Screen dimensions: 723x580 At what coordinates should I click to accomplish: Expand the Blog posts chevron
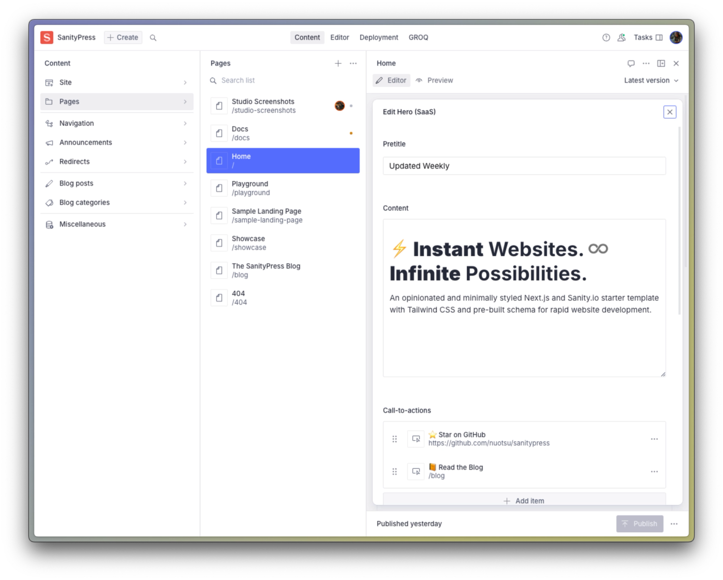185,184
